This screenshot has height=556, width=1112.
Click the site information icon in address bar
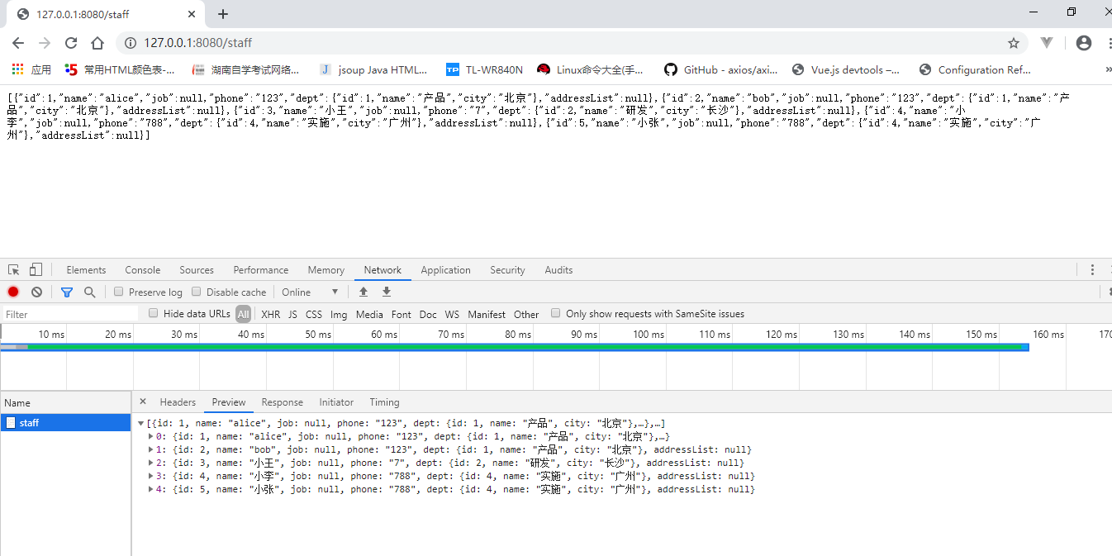pyautogui.click(x=130, y=43)
